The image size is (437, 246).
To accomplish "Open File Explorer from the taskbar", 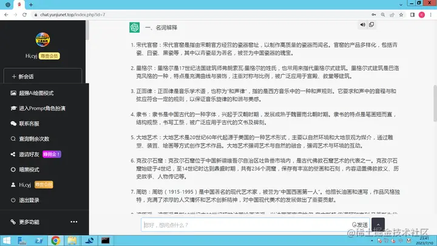I will [72, 241].
